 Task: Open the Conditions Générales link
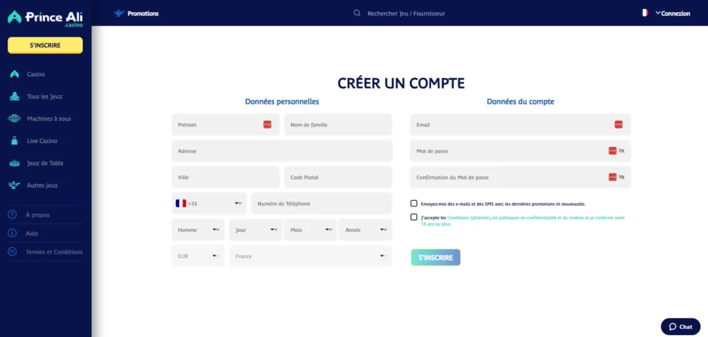point(469,218)
